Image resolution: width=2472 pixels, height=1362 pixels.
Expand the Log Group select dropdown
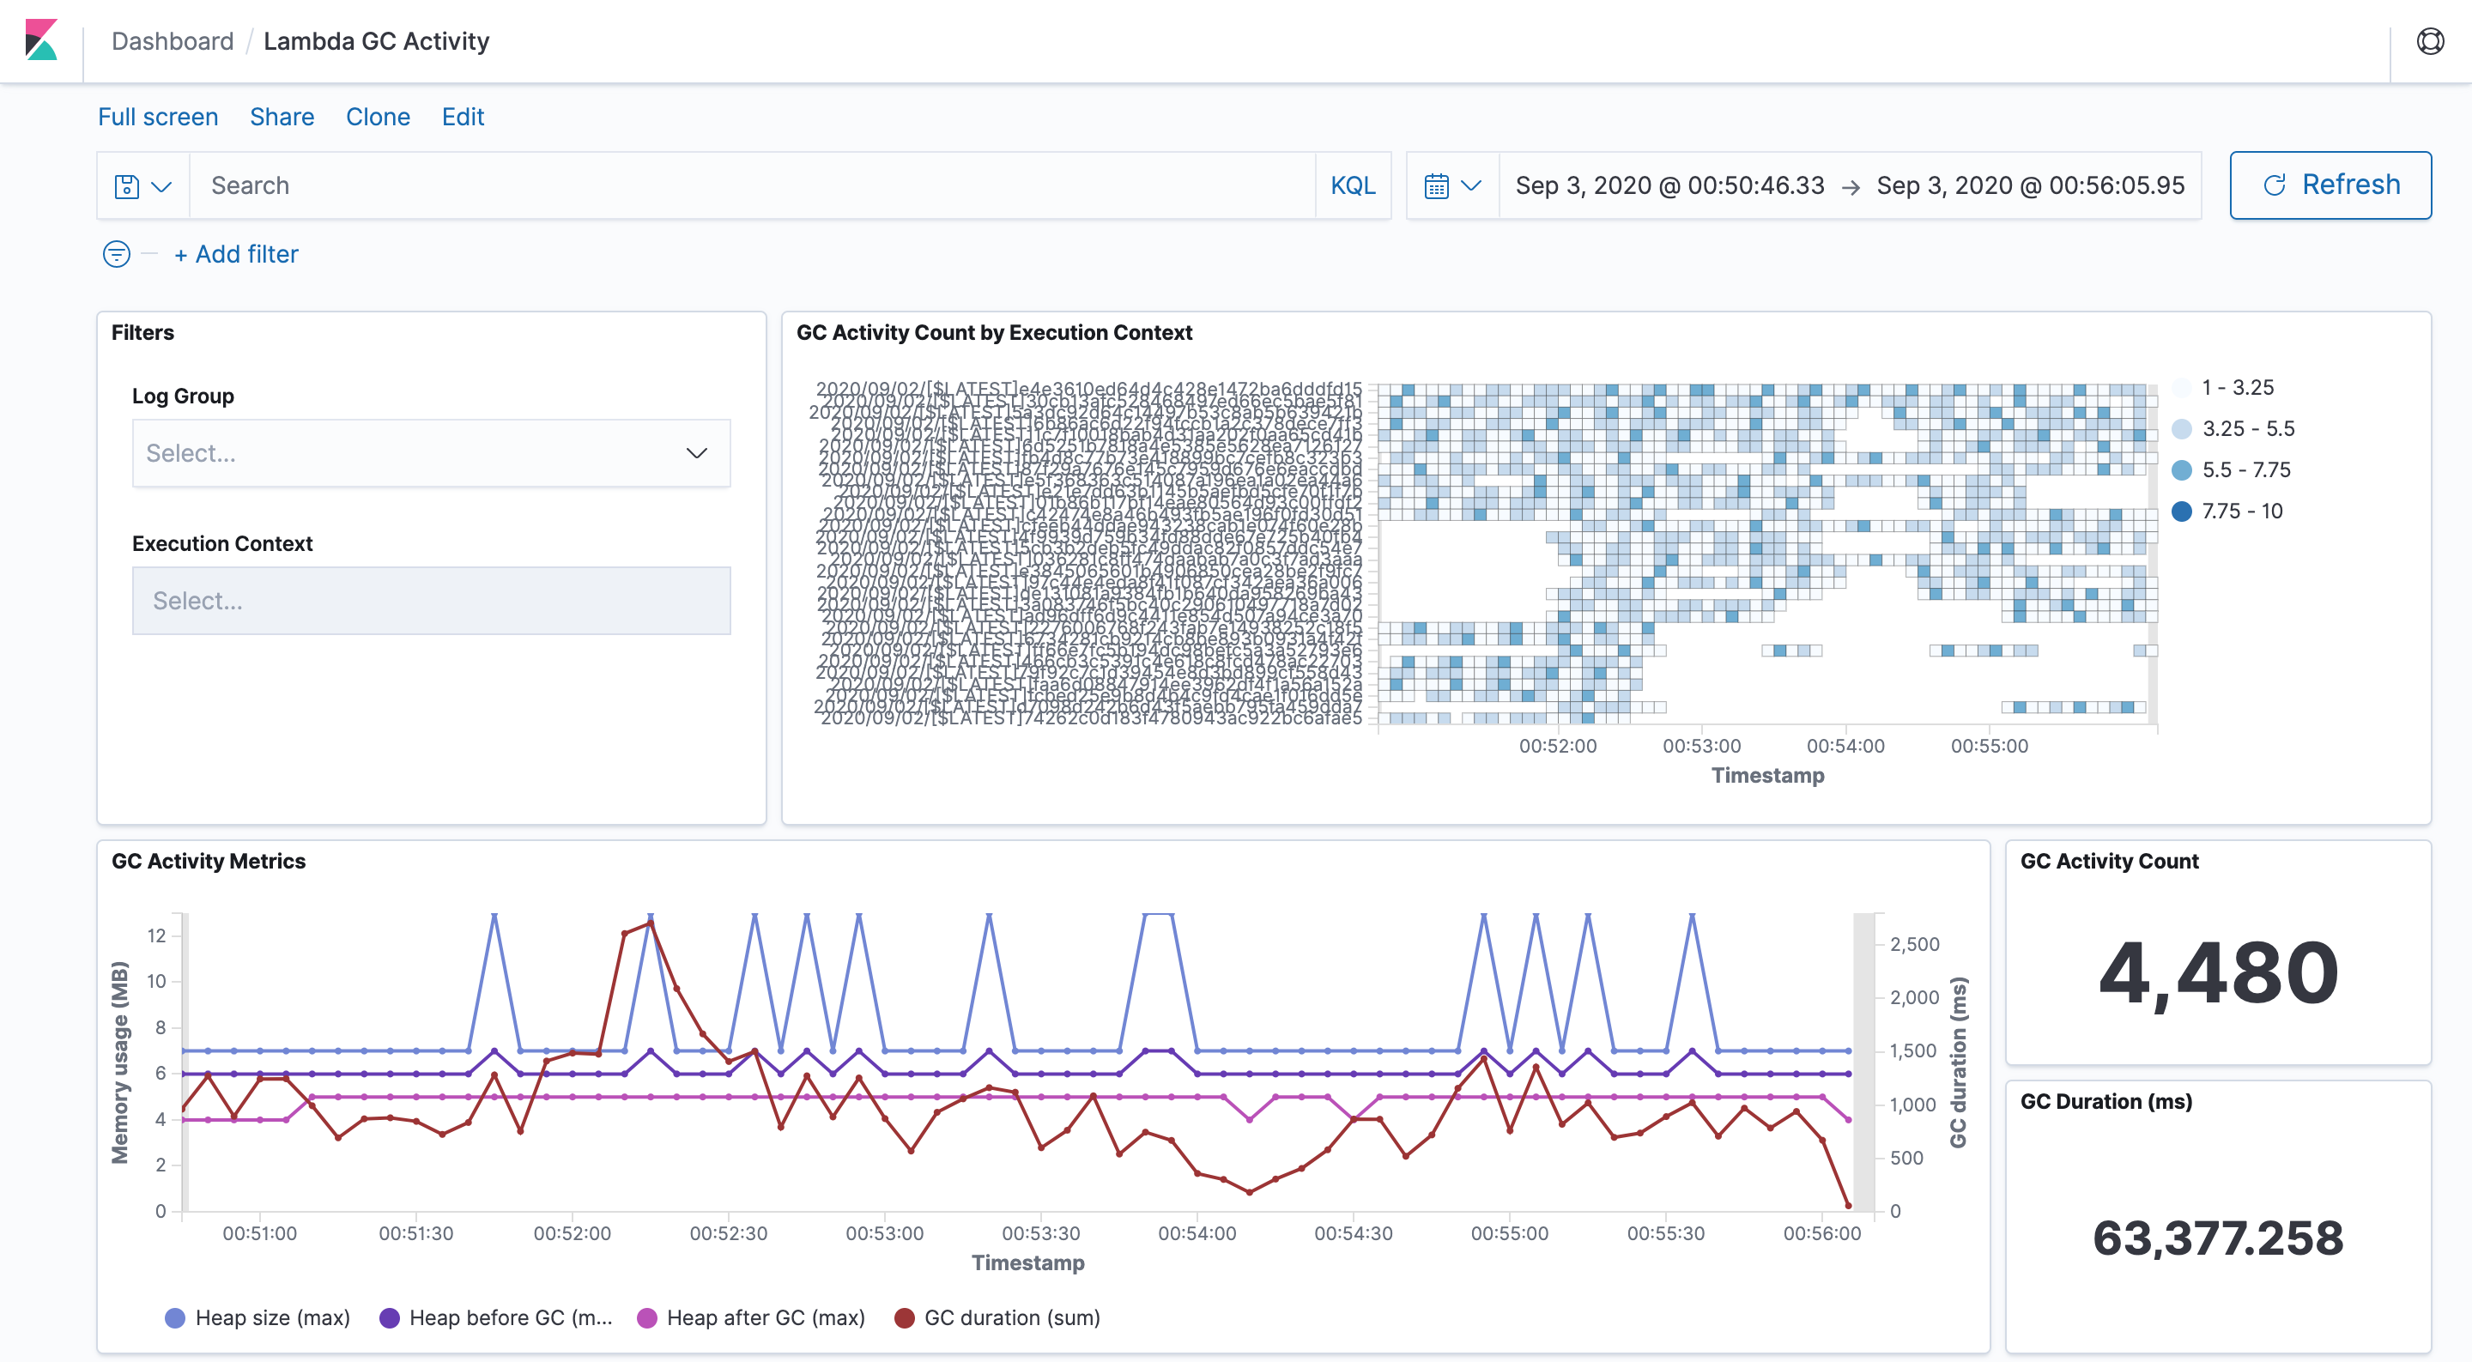pos(431,453)
